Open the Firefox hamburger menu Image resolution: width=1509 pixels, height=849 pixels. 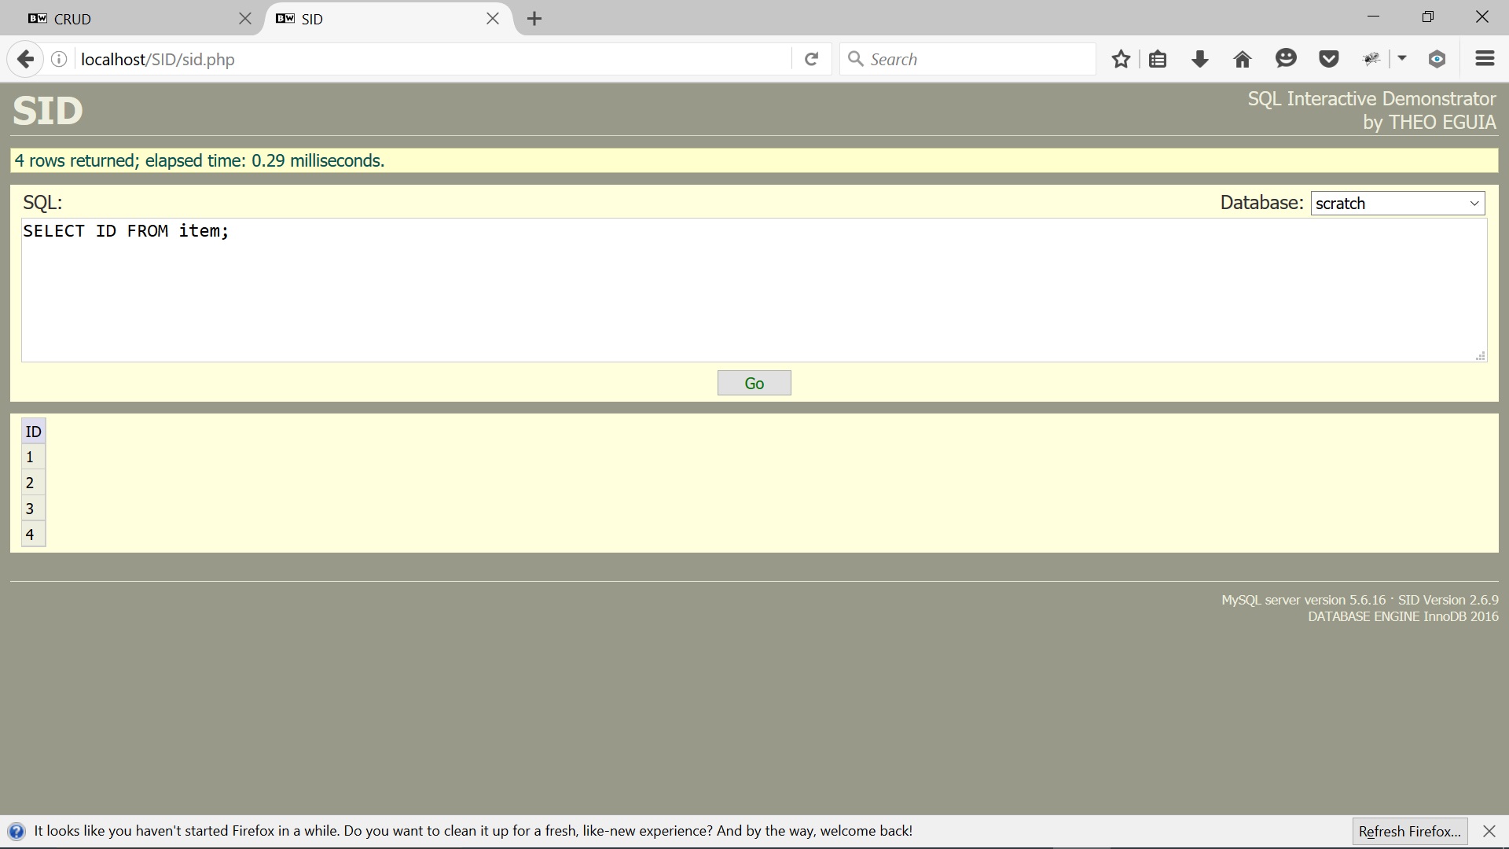[1485, 59]
